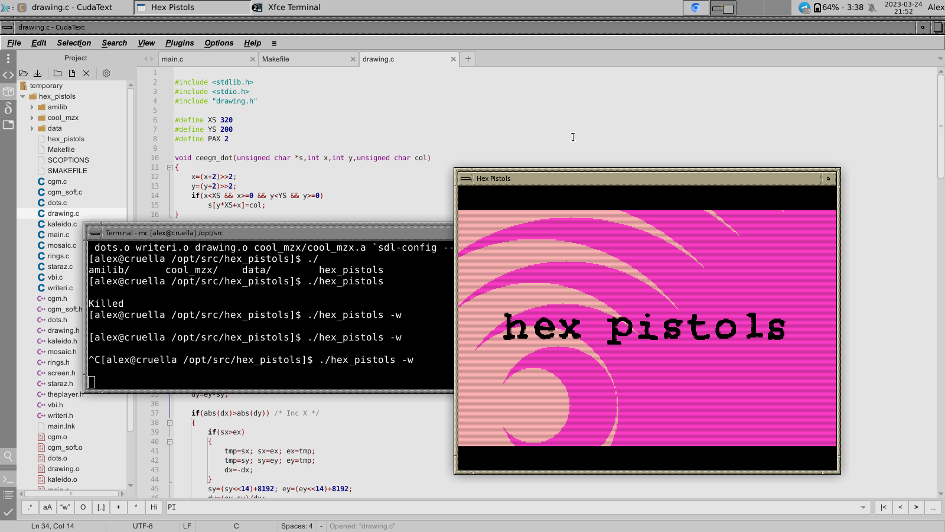The image size is (945, 532).
Task: Open the Console panel icon in sidebar
Action: [x=8, y=479]
